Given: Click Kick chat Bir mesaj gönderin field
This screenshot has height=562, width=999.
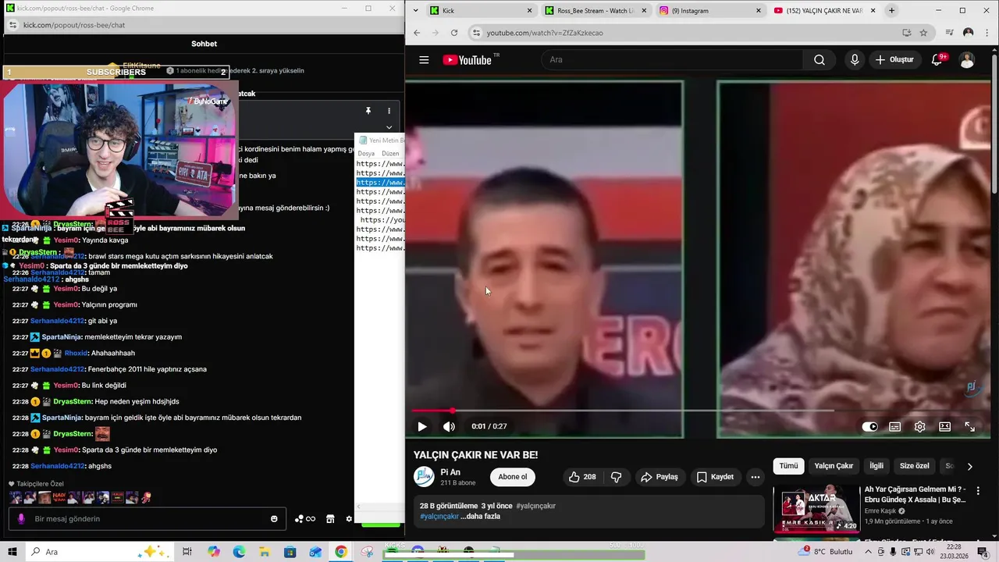Looking at the screenshot, I should click(148, 518).
